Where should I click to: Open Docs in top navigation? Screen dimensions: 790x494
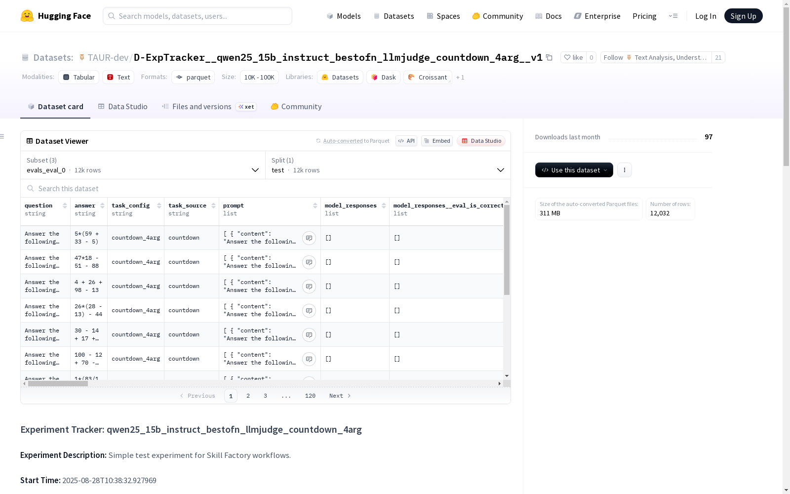[x=549, y=16]
